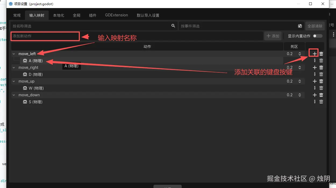Collapse the move_down action tree item
Viewport: 336px width, 188px height.
point(14,95)
